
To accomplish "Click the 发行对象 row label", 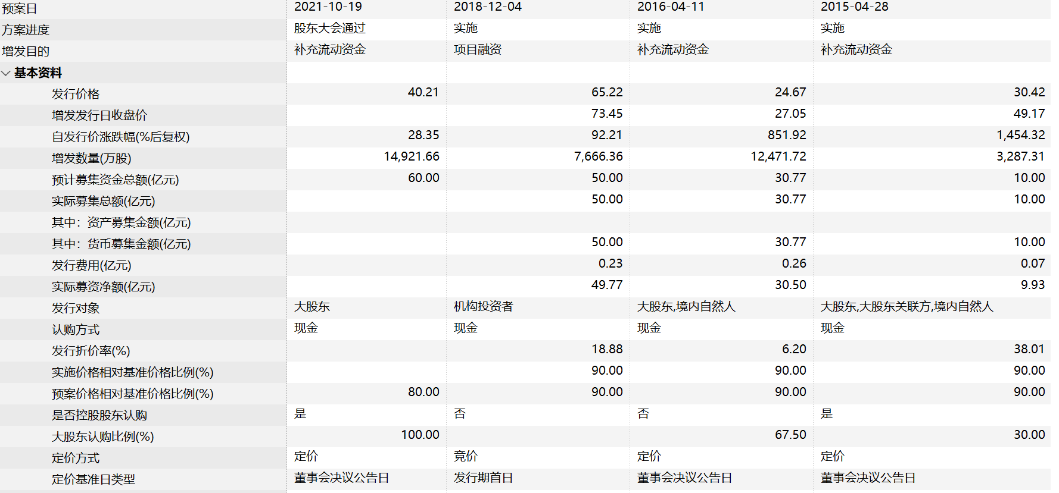I will coord(76,308).
